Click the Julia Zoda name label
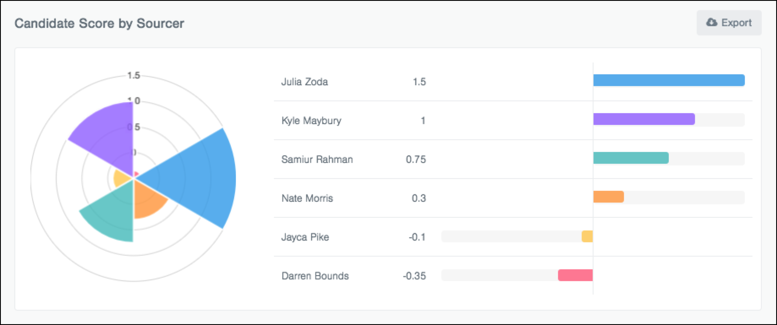777x325 pixels. [x=305, y=82]
